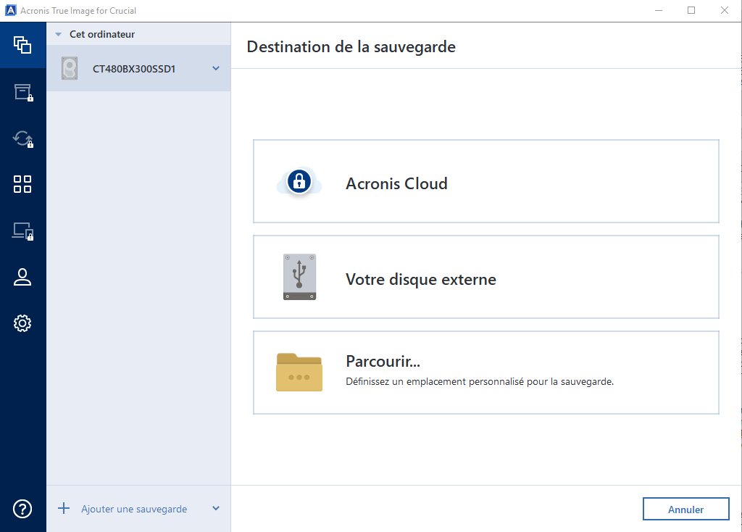
Task: Click the Acronis Cloud lock icon
Action: (x=299, y=182)
